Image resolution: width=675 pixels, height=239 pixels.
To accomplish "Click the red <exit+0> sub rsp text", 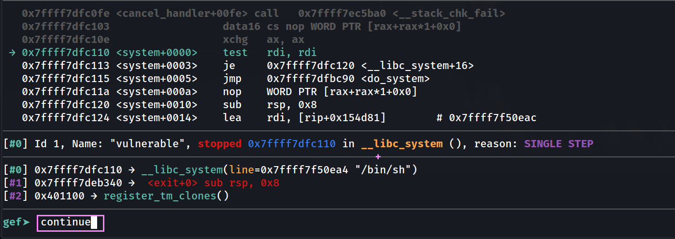I will click(x=214, y=183).
